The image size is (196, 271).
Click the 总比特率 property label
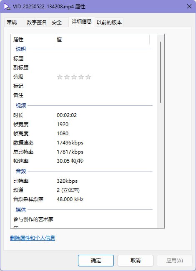[x=23, y=152]
